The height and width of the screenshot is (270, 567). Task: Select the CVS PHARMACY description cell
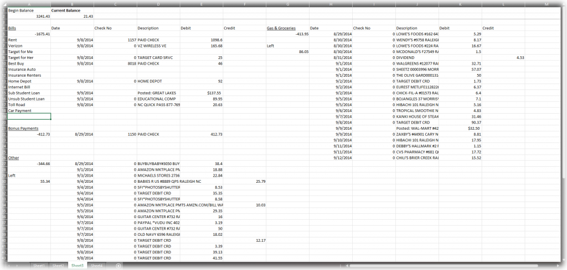[x=417, y=152]
